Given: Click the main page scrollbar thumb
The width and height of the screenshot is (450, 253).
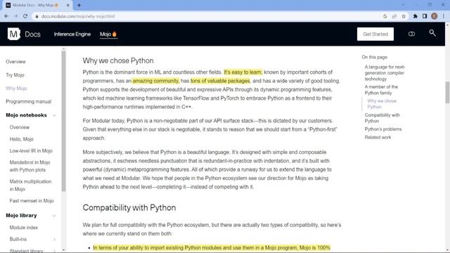Looking at the screenshot, I should (x=447, y=92).
